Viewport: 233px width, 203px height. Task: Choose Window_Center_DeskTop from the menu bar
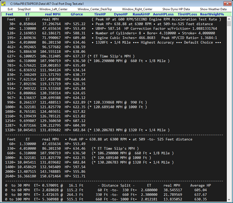pyautogui.click(x=95, y=9)
